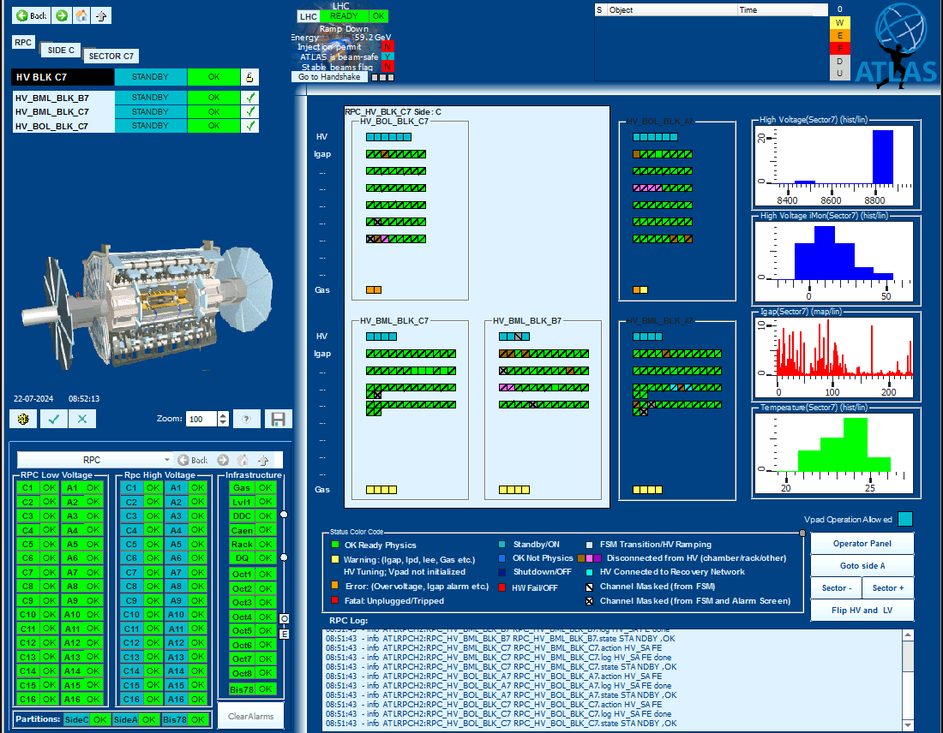Click the red Fatal Unplugged/Tripped legend swatch
This screenshot has height=733, width=943.
pyautogui.click(x=335, y=600)
